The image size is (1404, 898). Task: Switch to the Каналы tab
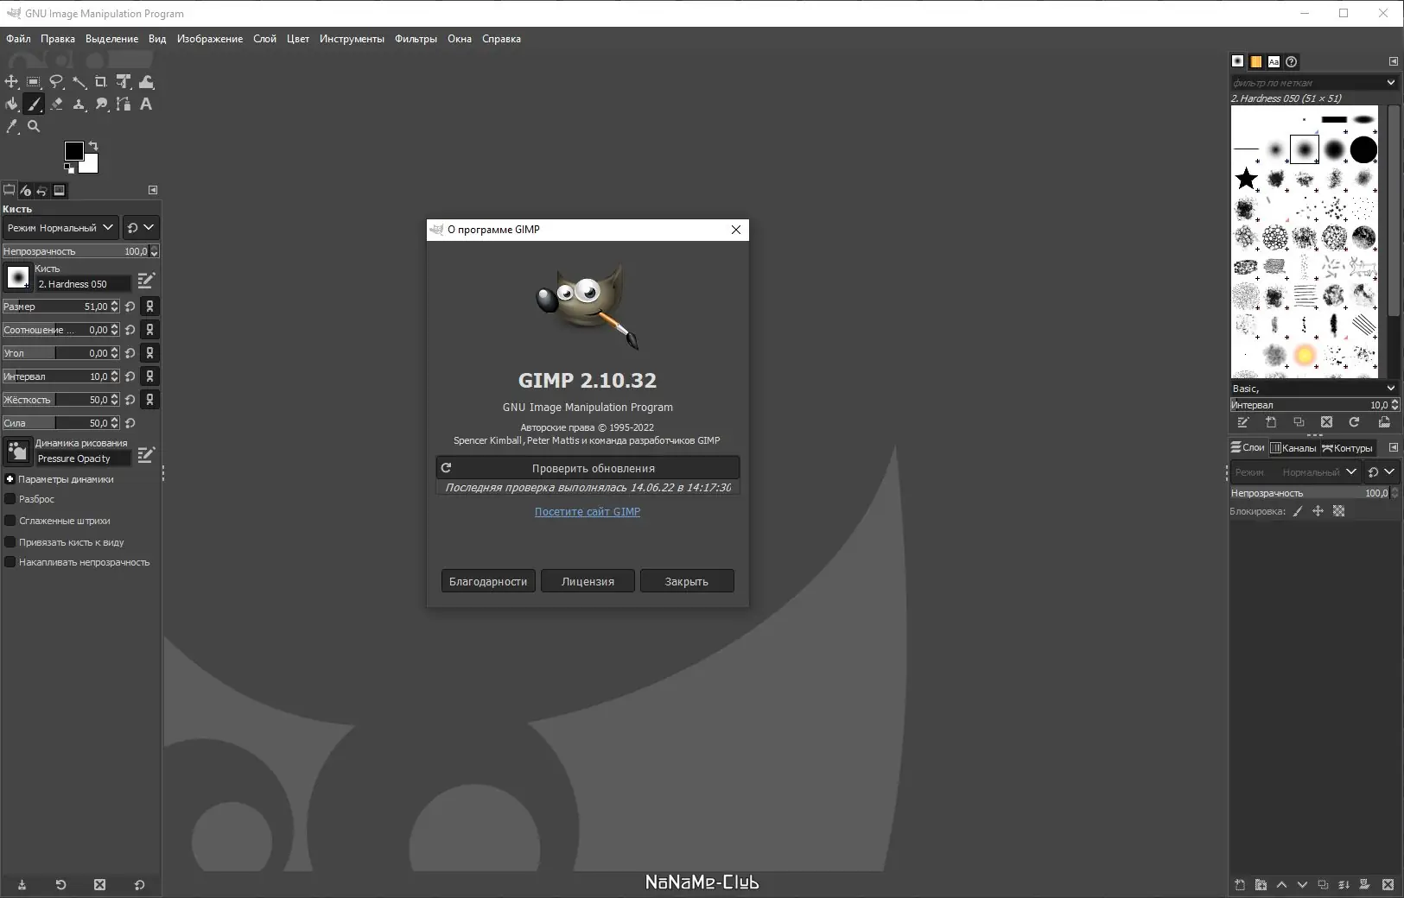[x=1293, y=447]
